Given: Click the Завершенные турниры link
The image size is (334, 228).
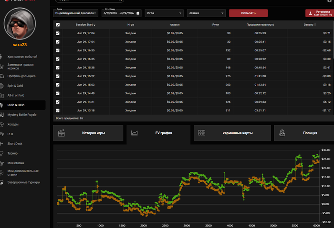Looking at the screenshot, I should [x=24, y=182].
